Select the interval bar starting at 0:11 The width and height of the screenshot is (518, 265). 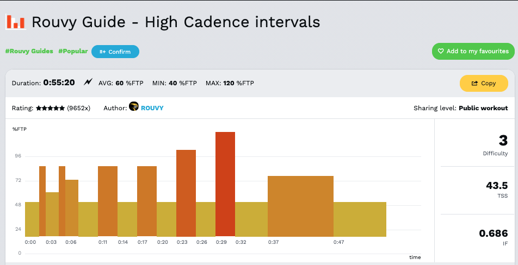[108, 201]
